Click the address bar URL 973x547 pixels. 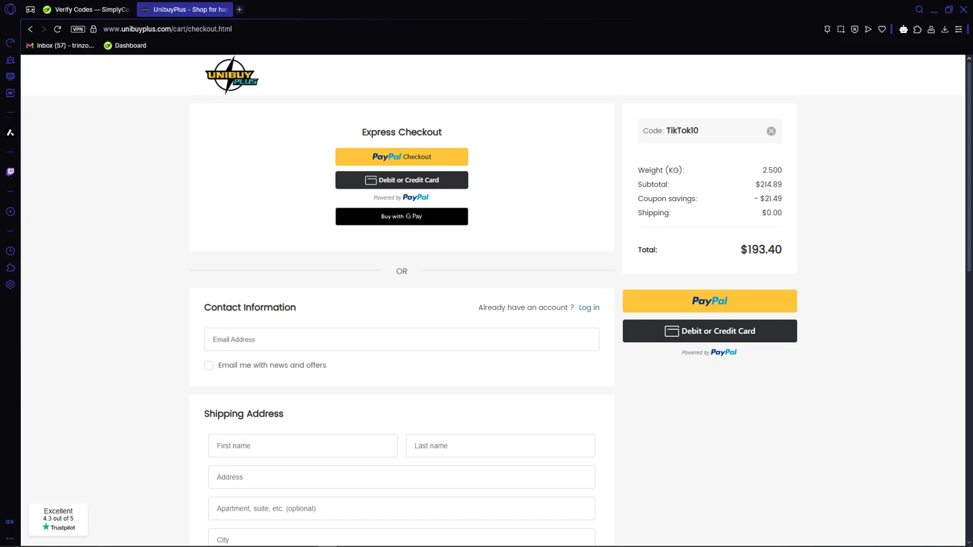point(167,29)
